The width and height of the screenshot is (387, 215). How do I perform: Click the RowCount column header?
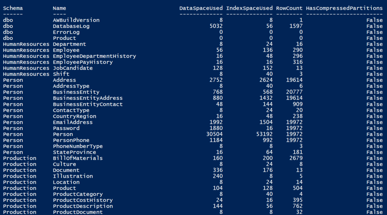pyautogui.click(x=289, y=8)
